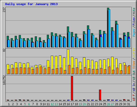137x107 pixels.
Task: Click day 17 label on x-axis
Action: pyautogui.click(x=72, y=104)
